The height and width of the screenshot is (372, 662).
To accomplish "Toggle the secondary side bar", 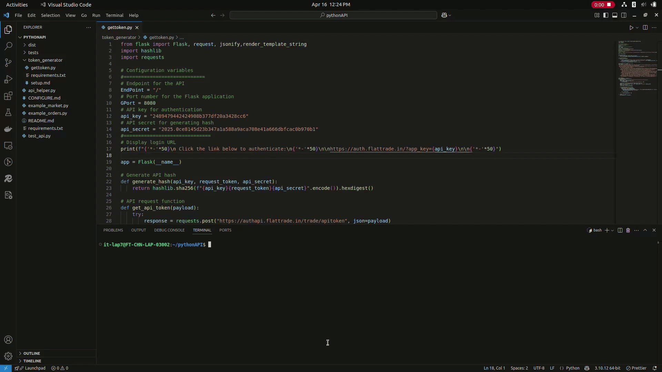I will (x=624, y=15).
